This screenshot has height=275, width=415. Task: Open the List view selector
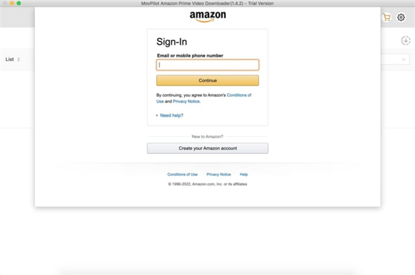pos(13,59)
